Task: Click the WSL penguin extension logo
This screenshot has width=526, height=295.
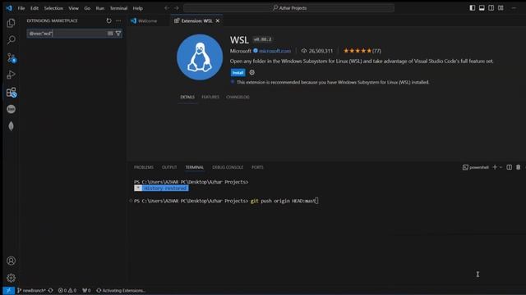Action: pos(200,57)
